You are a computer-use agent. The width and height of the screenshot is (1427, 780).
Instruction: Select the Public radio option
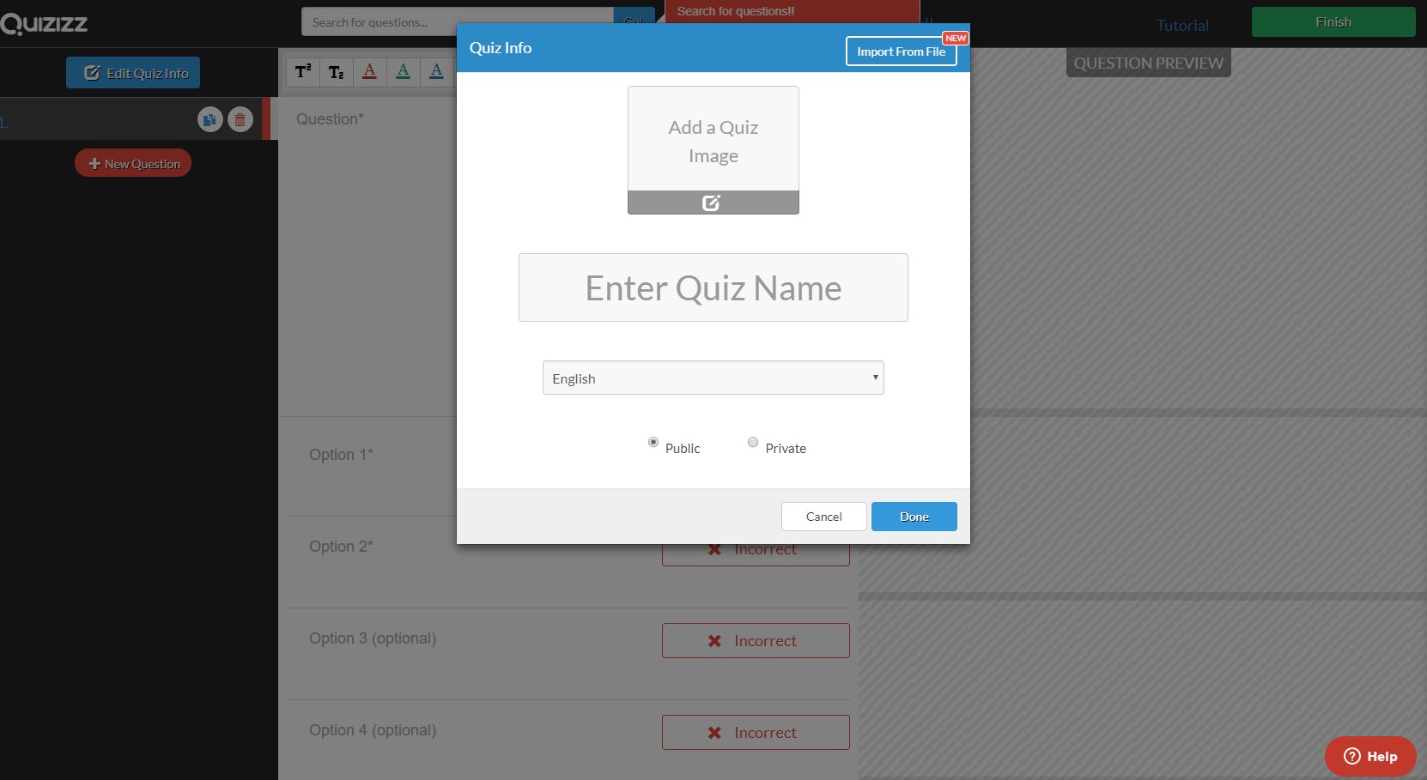[x=653, y=443]
